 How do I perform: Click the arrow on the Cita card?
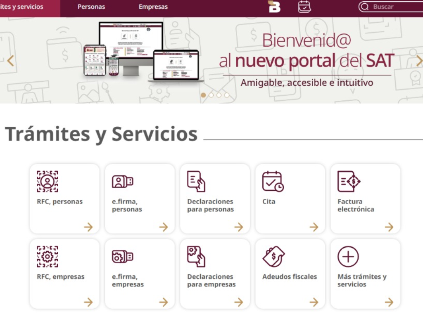314,227
